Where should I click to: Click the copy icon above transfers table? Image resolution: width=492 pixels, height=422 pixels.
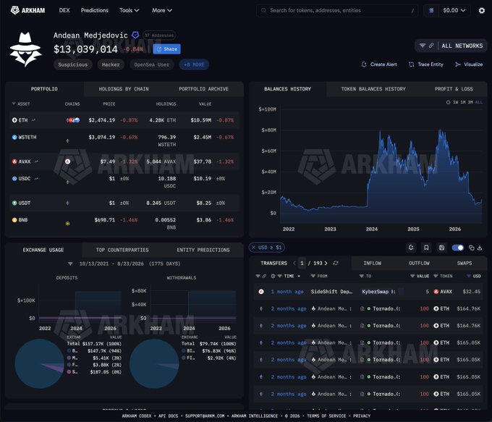coord(471,248)
